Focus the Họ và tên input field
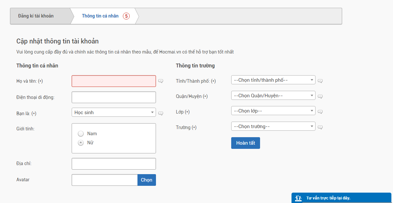Screen dimensions: 393x203 pyautogui.click(x=114, y=81)
